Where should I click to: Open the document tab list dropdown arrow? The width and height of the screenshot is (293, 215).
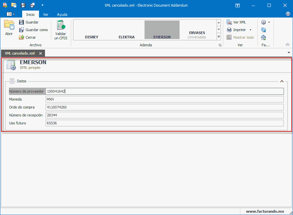pyautogui.click(x=289, y=53)
